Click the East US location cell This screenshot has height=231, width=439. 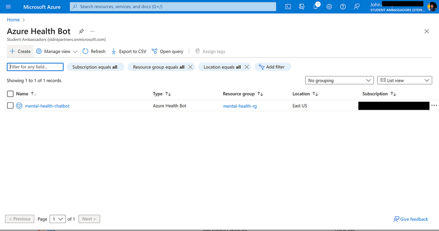(x=300, y=106)
